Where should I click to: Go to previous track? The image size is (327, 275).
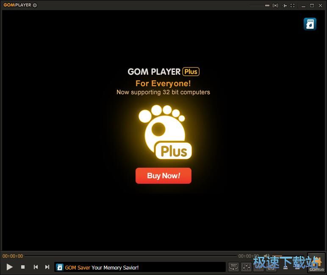[x=36, y=267]
